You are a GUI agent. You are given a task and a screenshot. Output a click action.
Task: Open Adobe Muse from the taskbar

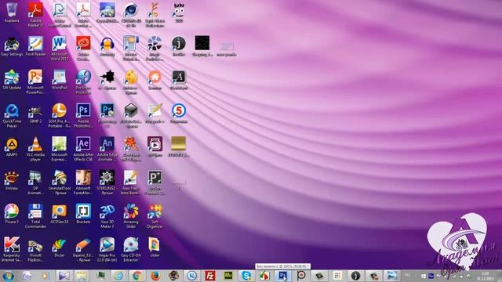click(228, 276)
